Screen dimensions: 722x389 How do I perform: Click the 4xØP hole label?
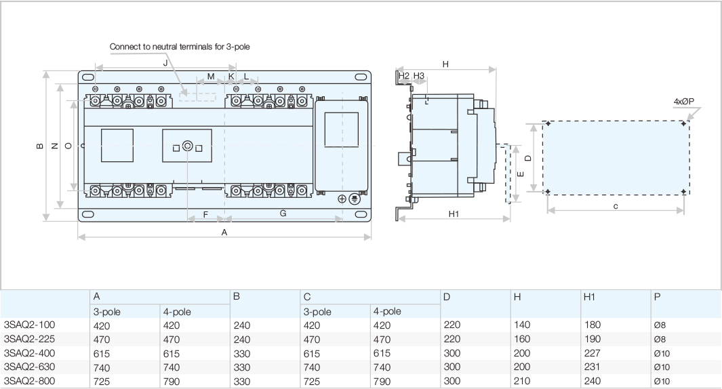tap(683, 102)
